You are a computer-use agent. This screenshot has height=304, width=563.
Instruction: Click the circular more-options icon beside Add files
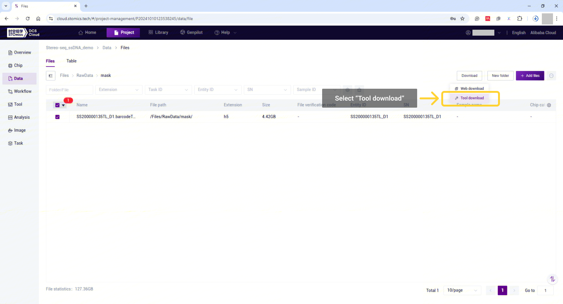click(x=551, y=76)
